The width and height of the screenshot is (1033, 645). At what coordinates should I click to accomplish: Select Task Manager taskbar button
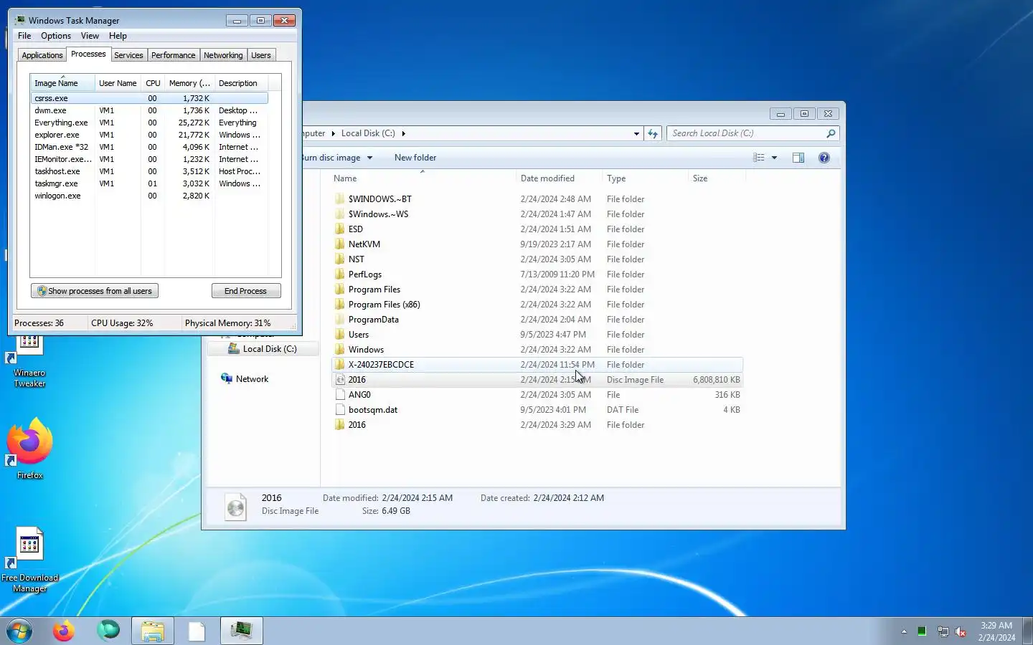(x=242, y=631)
